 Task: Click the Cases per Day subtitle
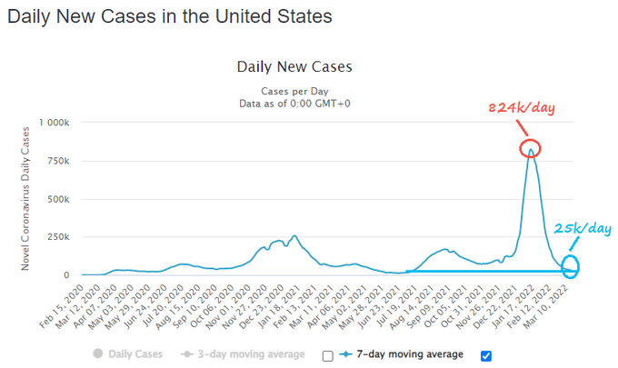coord(294,91)
